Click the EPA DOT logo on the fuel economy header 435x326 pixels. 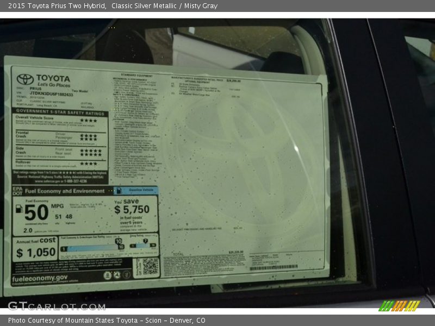tap(17, 191)
